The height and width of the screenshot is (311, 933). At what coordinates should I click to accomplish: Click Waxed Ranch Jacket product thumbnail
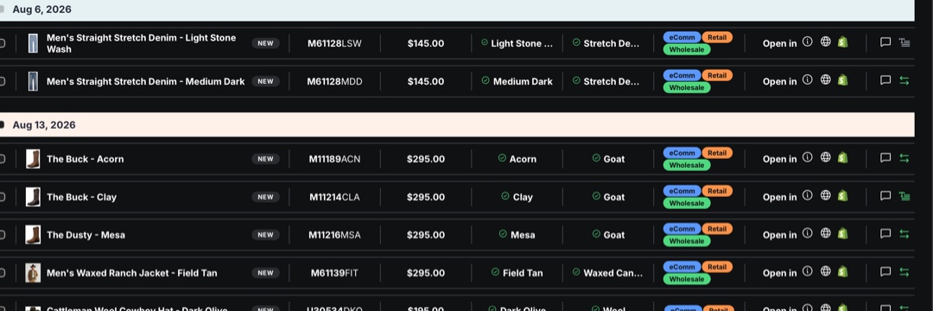click(x=33, y=273)
